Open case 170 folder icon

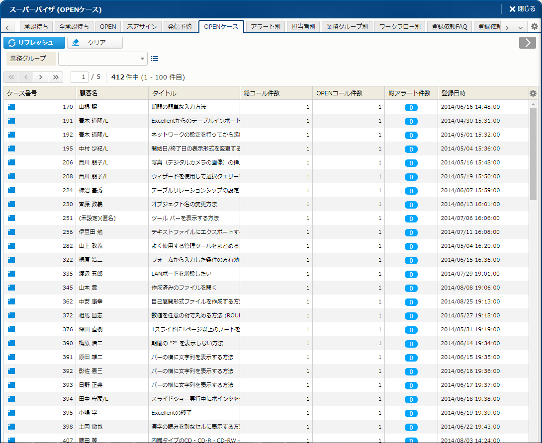pyautogui.click(x=12, y=107)
